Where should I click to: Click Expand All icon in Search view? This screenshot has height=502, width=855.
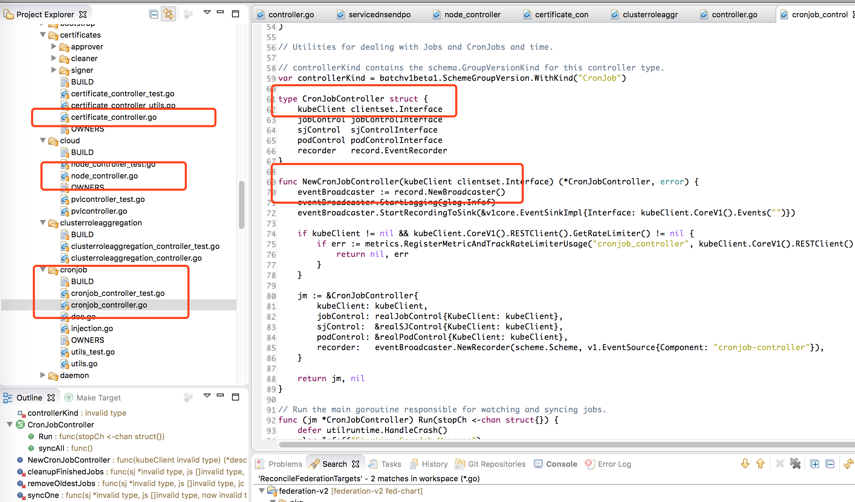click(x=815, y=464)
